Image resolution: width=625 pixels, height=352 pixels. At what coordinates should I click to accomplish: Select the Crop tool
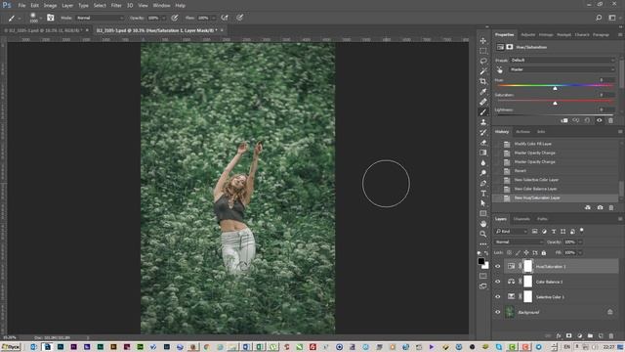pyautogui.click(x=483, y=81)
